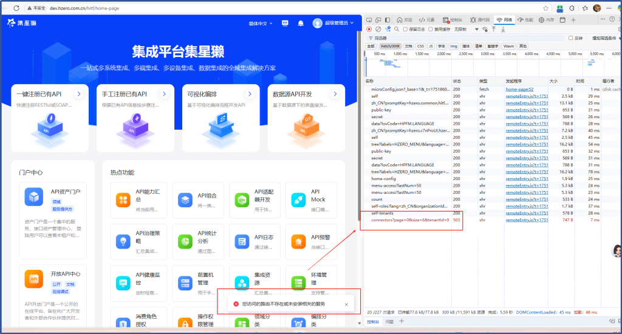The width and height of the screenshot is (622, 334).
Task: Open the API组合 layers icon
Action: click(185, 199)
